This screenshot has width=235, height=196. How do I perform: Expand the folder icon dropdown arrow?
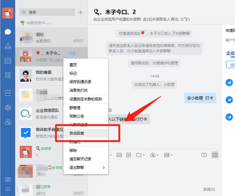143,155
